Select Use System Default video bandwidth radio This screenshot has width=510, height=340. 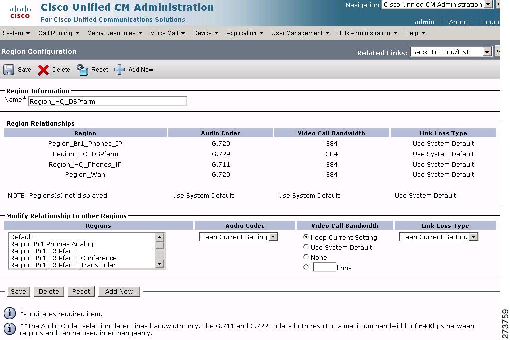(306, 247)
